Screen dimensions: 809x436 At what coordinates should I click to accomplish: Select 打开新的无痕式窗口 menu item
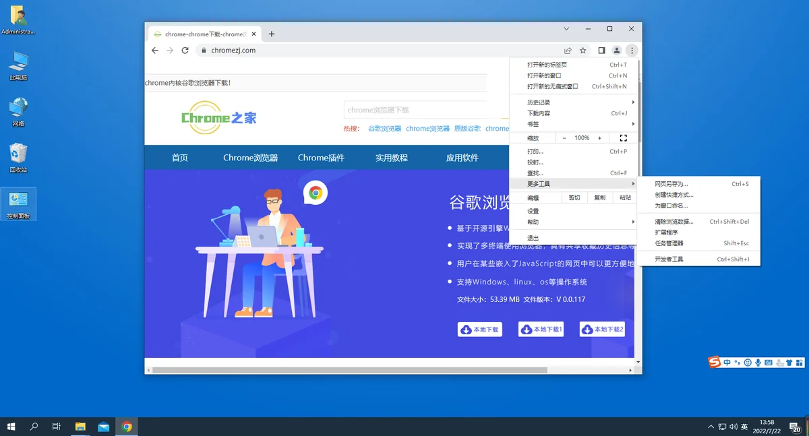(574, 86)
